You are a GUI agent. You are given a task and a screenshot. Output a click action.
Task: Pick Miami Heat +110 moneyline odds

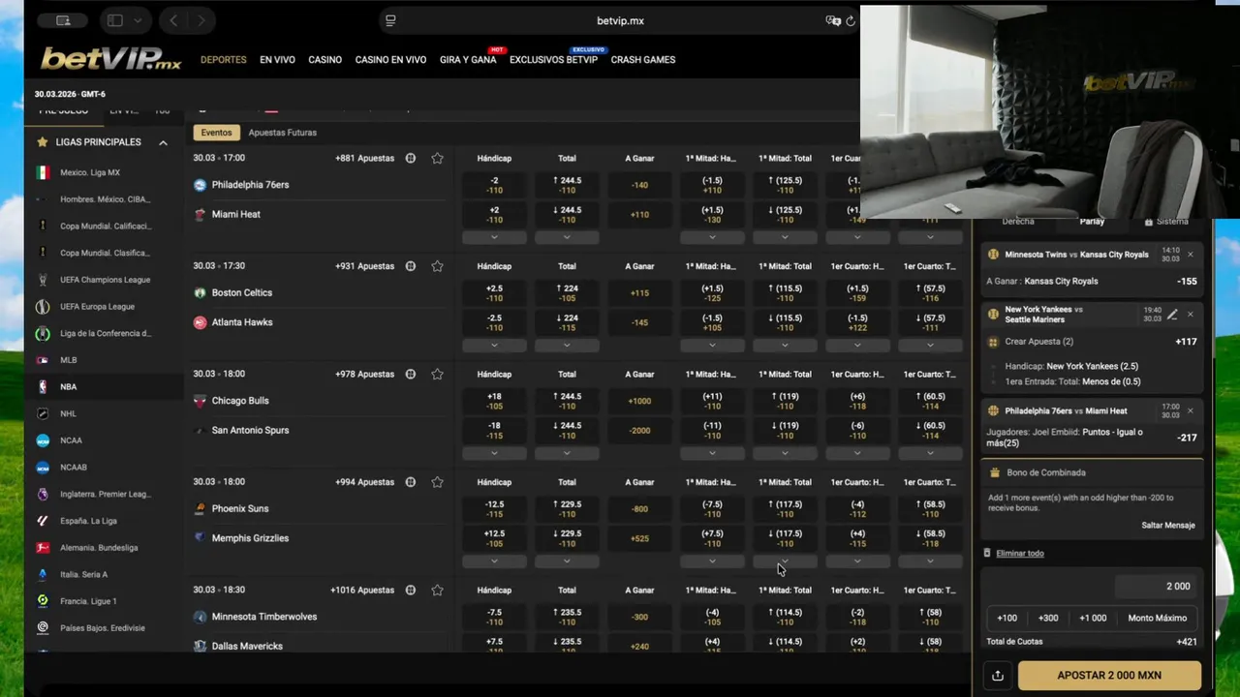click(x=639, y=214)
